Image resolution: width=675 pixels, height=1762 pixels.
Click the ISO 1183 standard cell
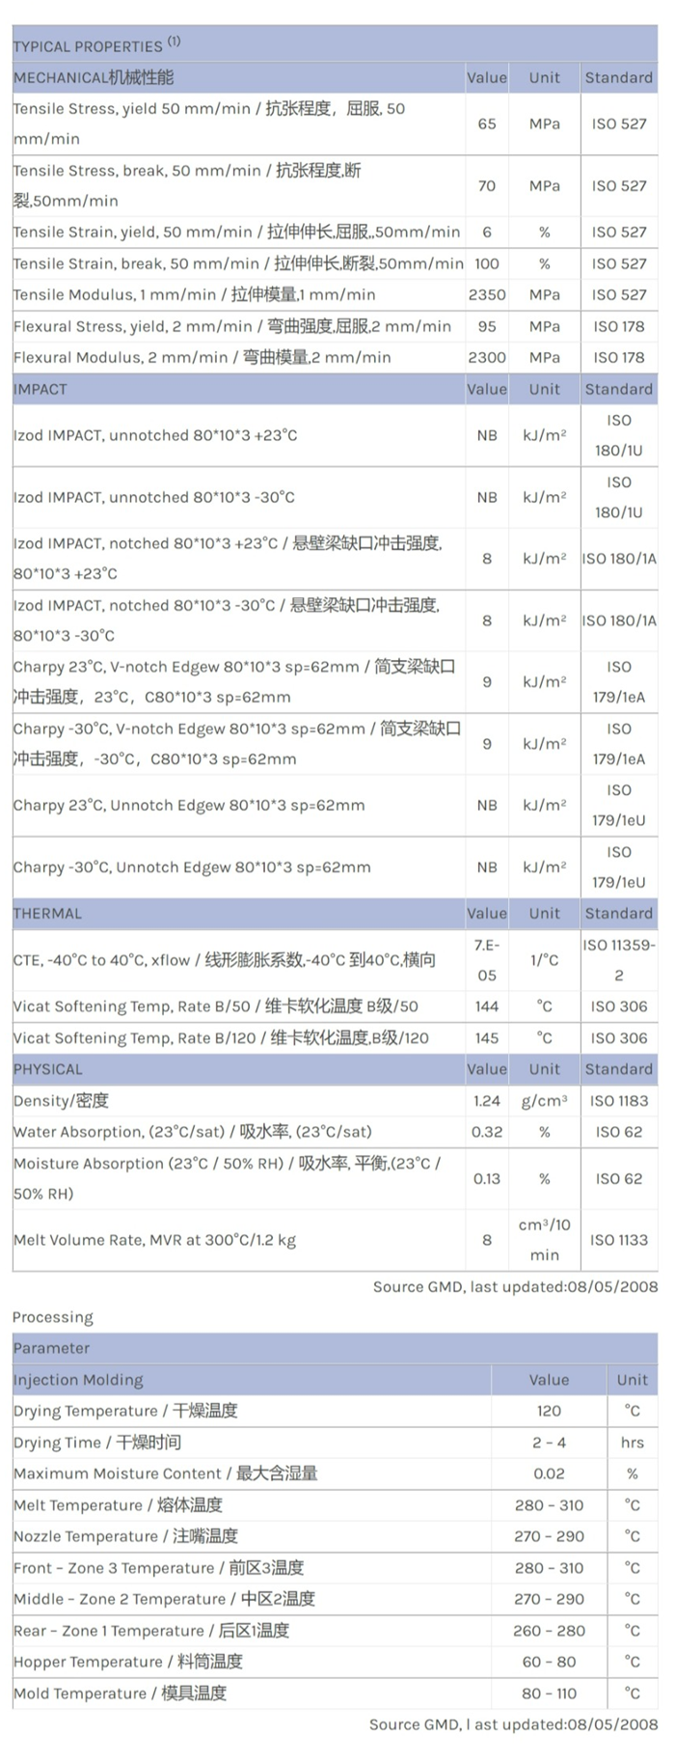[619, 1101]
